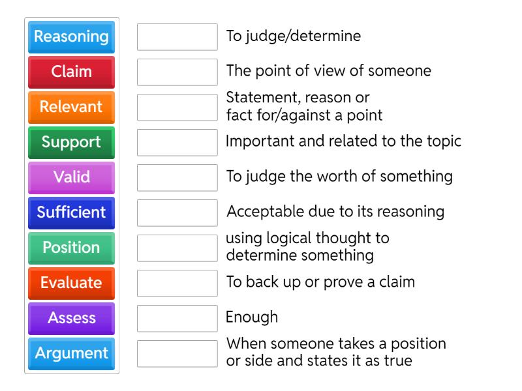Select the Argument tile at the bottom

tap(70, 354)
